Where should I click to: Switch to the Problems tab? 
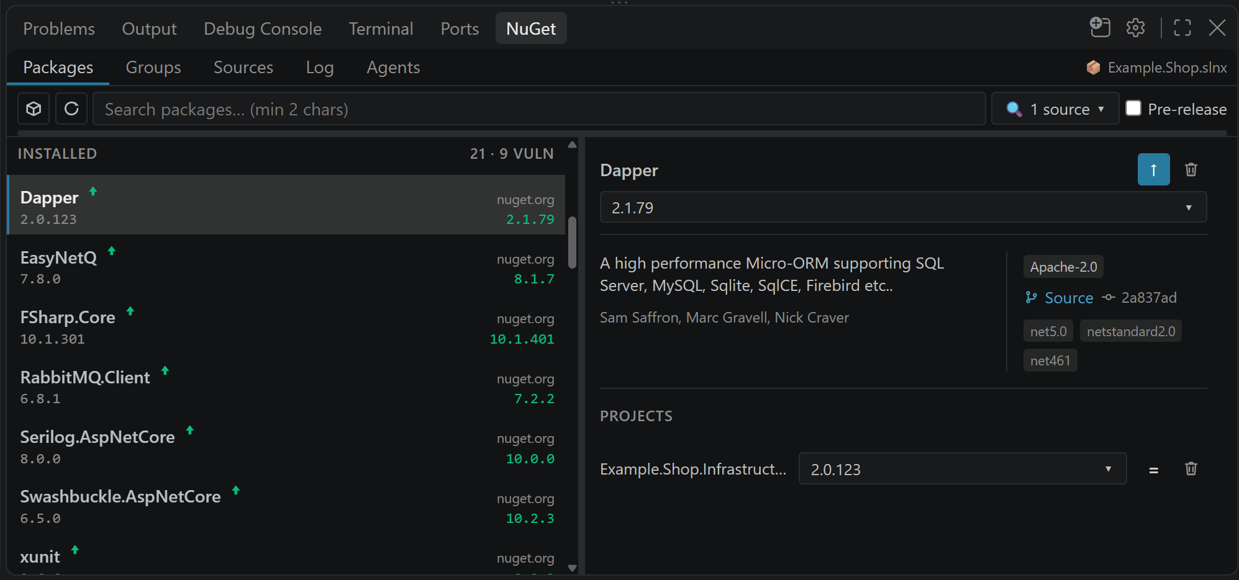tap(59, 29)
